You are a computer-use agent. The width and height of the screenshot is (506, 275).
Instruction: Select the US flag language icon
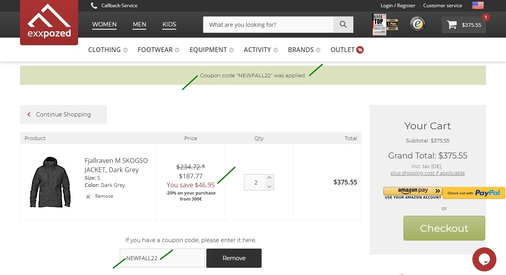pyautogui.click(x=478, y=6)
